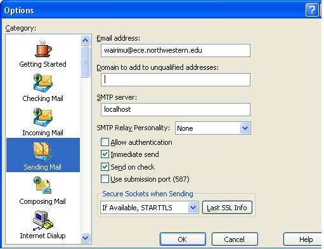Screen dimensions: 324x249
Task: Select the Sending Mail category icon
Action: coord(42,152)
